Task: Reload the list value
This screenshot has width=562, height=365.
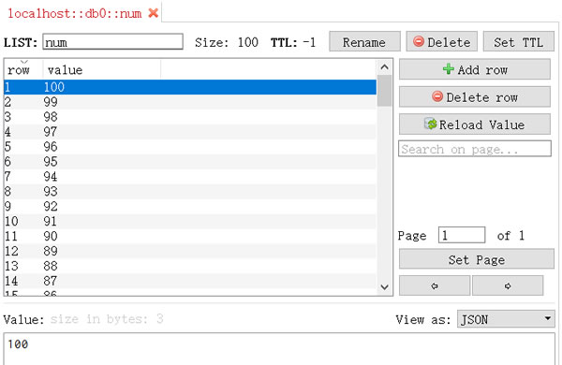Action: point(475,124)
